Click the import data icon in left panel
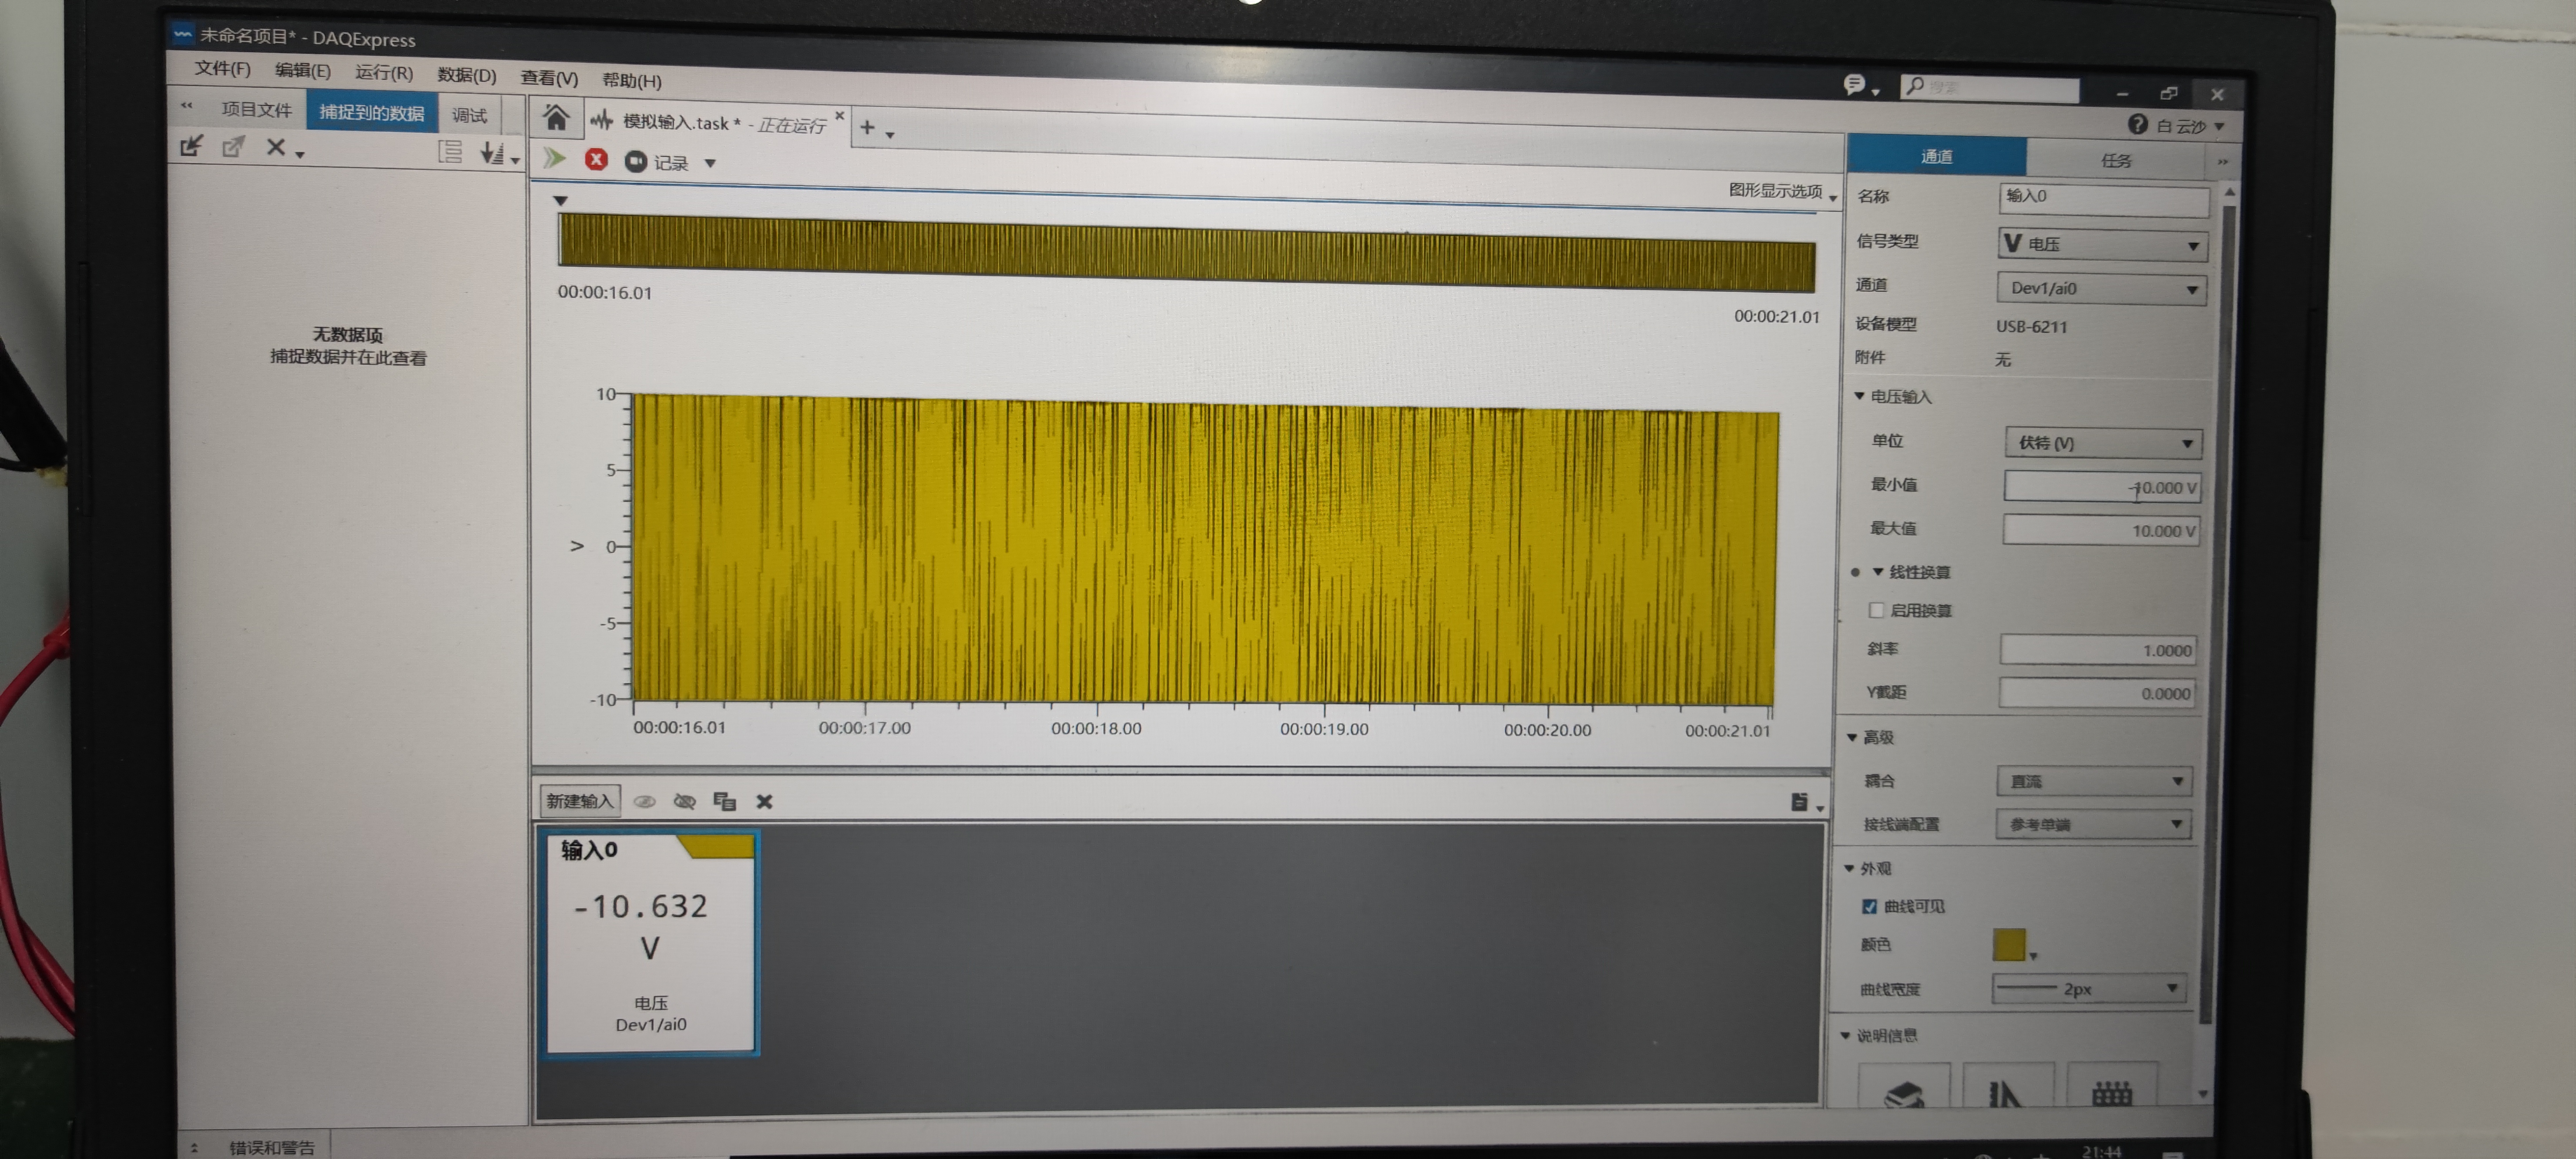Screen dimensions: 2576x1159 [x=191, y=147]
